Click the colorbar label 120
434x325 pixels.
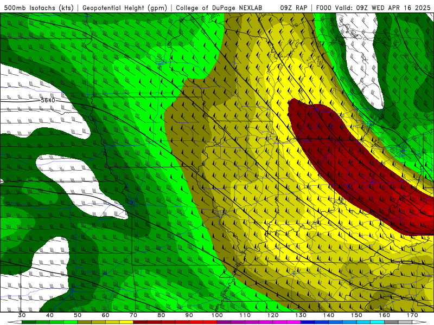(x=273, y=315)
